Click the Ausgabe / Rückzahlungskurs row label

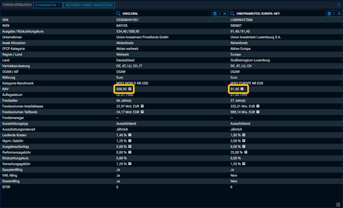(23, 31)
